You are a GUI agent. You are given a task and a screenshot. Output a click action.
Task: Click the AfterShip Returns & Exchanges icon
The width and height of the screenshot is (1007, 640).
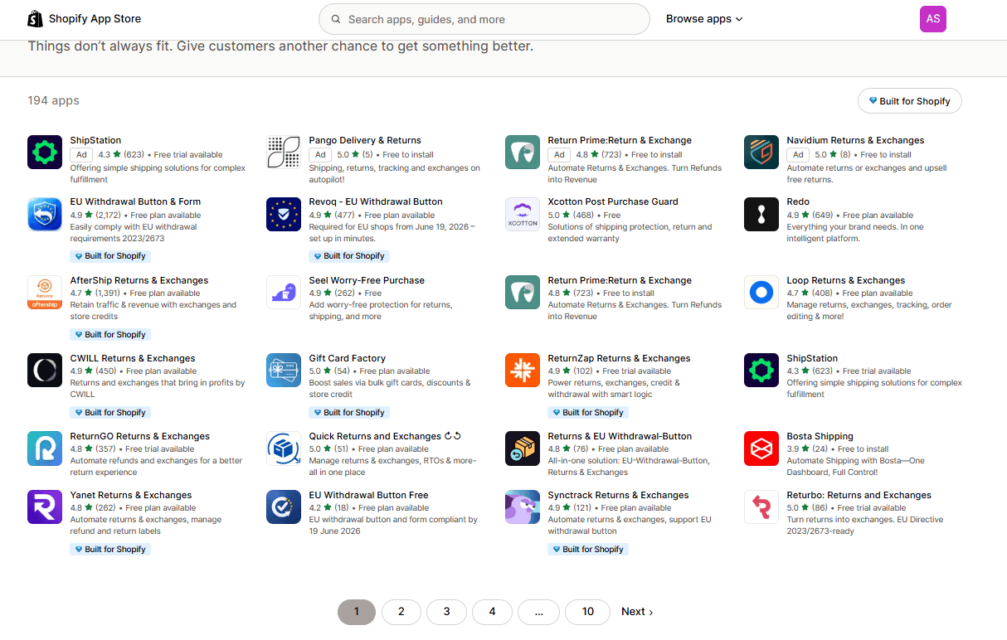click(x=45, y=293)
